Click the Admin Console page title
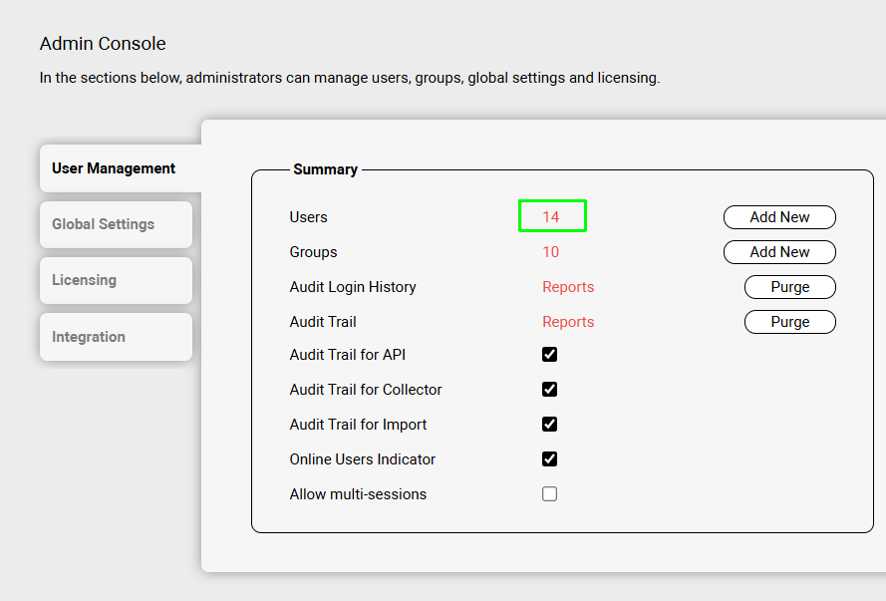Image resolution: width=886 pixels, height=601 pixels. 103,44
